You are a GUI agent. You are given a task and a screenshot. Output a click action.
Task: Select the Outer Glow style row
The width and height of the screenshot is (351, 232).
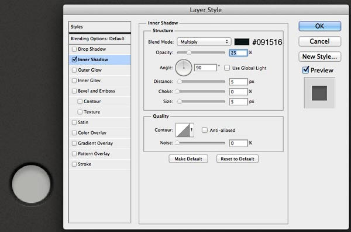coord(99,70)
